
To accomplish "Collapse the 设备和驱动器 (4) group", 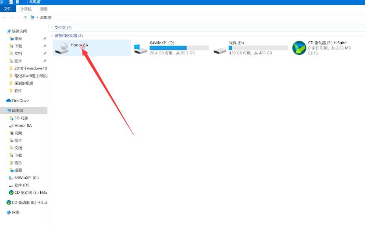I will coord(52,35).
